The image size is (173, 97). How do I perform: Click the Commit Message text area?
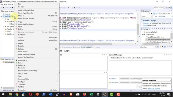(140, 68)
